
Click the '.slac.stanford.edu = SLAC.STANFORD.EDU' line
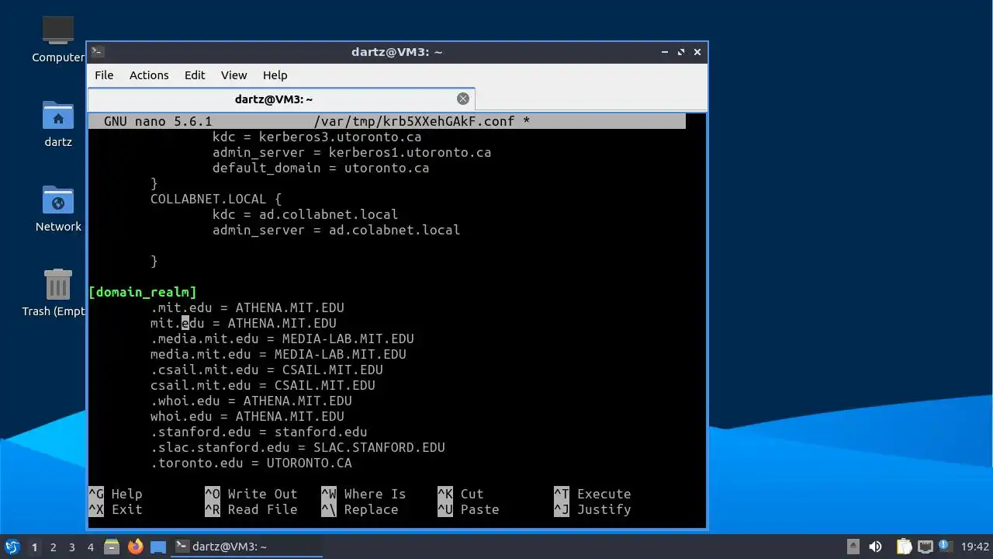297,447
